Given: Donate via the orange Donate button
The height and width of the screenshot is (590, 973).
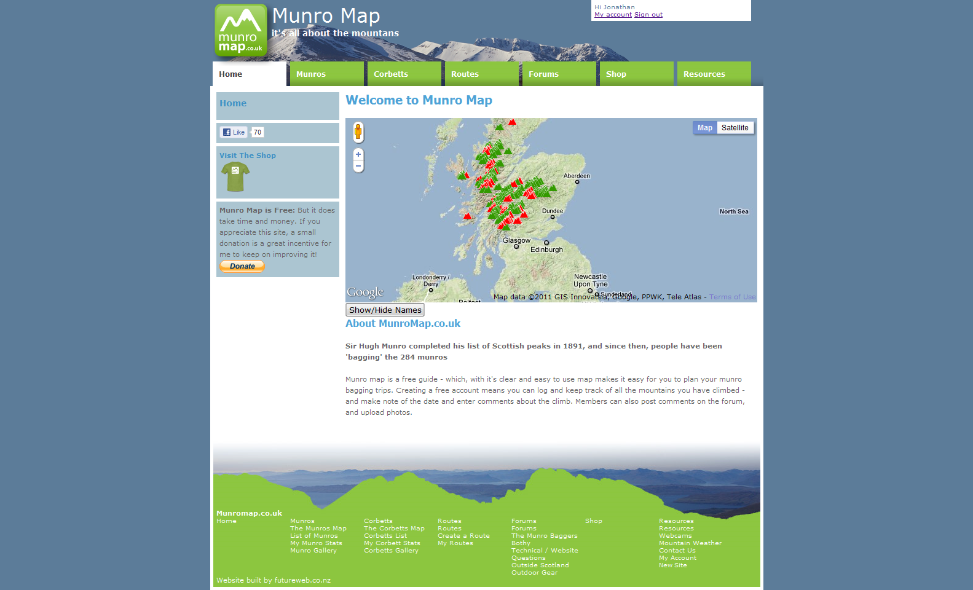Looking at the screenshot, I should [x=242, y=266].
